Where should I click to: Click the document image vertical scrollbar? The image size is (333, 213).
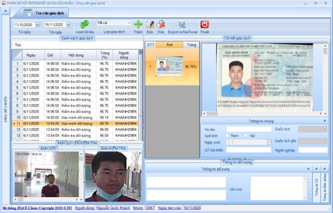pyautogui.click(x=325, y=78)
